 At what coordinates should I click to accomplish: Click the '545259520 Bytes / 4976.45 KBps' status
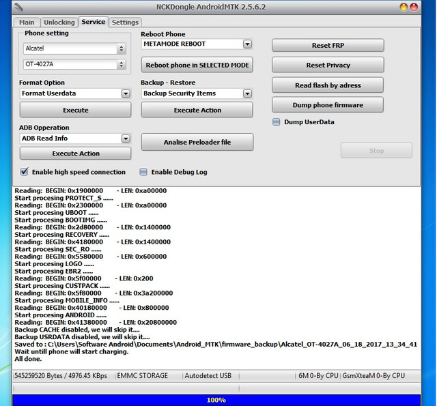61,376
